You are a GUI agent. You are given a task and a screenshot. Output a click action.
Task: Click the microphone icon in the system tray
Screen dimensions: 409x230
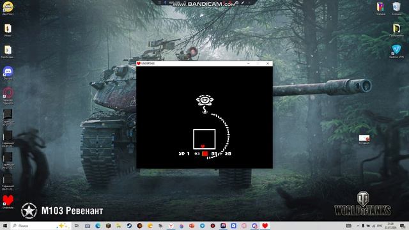point(363,226)
